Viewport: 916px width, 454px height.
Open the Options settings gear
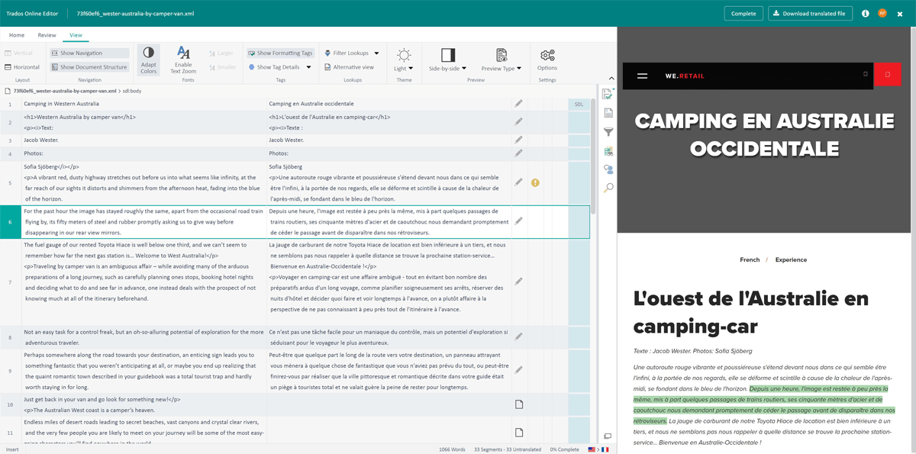click(x=547, y=60)
